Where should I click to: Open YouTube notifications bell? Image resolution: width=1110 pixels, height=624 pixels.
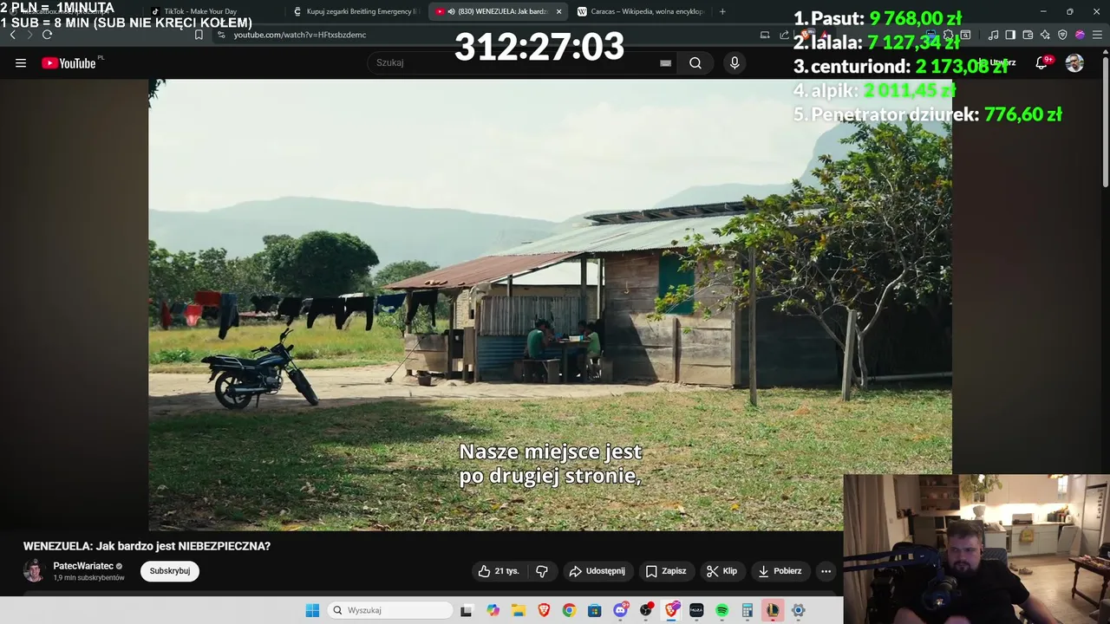[1042, 62]
